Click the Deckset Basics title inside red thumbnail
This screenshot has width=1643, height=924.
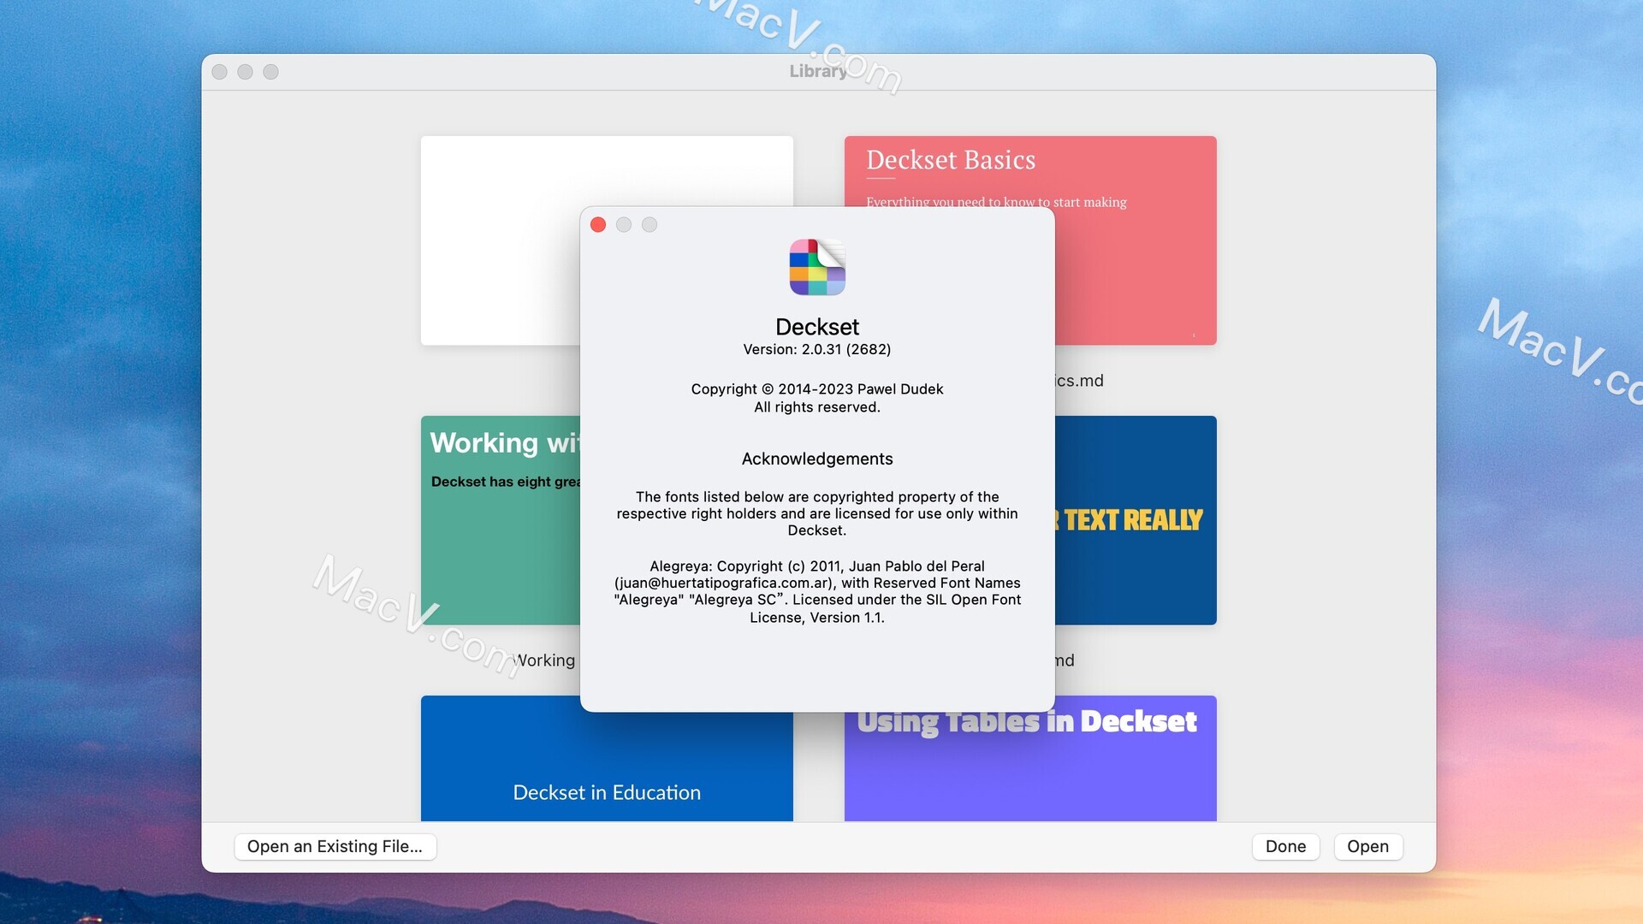click(950, 161)
